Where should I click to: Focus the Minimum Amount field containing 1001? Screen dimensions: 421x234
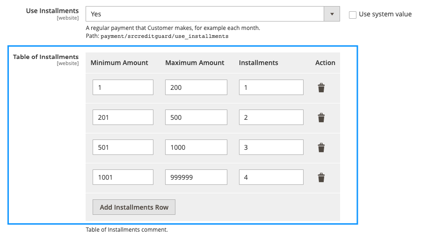point(123,177)
